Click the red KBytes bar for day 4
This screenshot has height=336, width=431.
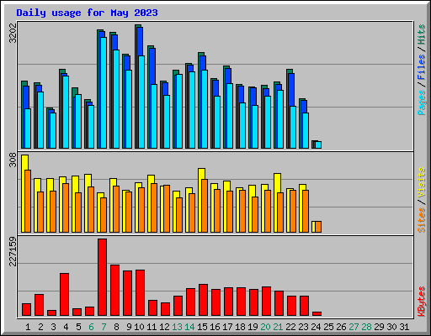[x=64, y=295]
